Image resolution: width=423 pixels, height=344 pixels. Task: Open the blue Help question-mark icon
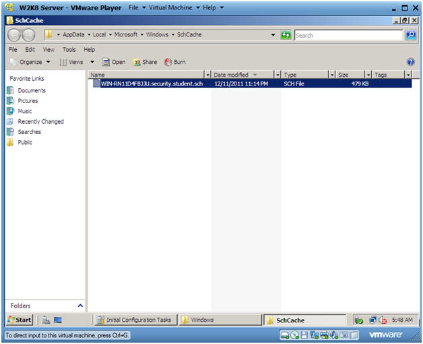[x=410, y=62]
